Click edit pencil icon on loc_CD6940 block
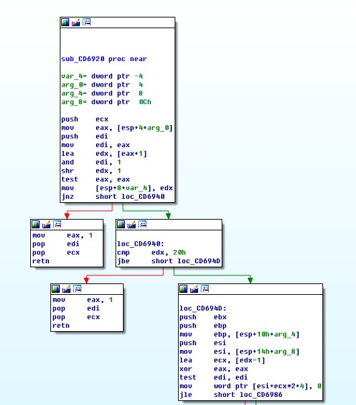The height and width of the screenshot is (405, 356). [132, 224]
